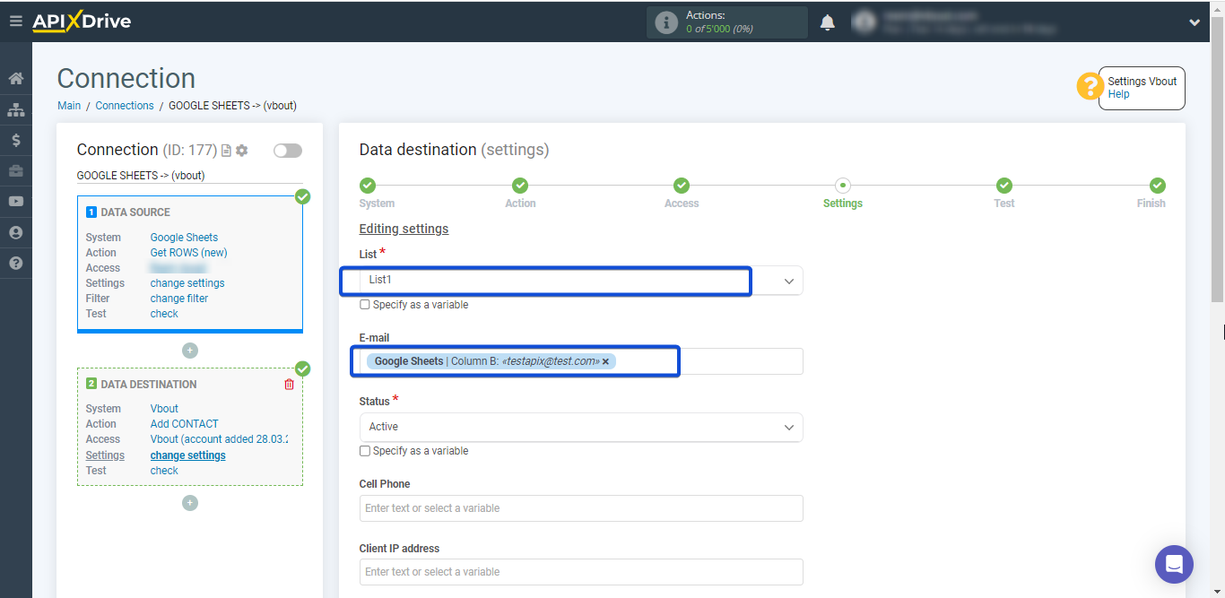Click the plus icon below Data Source
1225x598 pixels.
tap(190, 351)
